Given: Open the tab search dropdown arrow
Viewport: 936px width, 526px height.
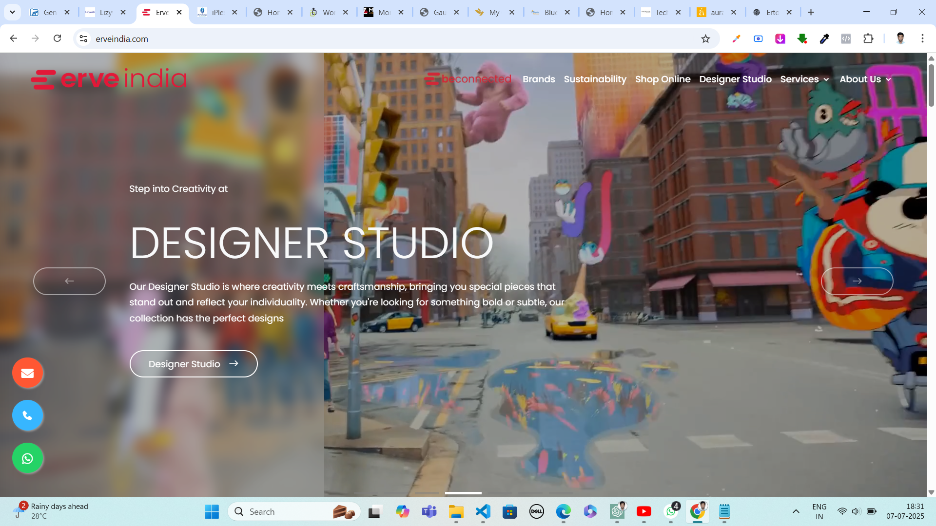Looking at the screenshot, I should point(12,12).
